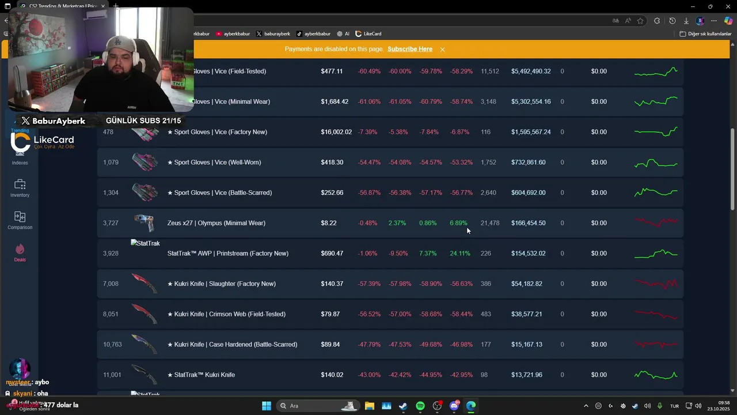The height and width of the screenshot is (415, 737).
Task: Click Zeus x27 Olympus thumbnail image
Action: (x=145, y=223)
